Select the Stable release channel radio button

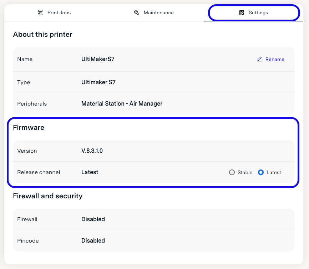click(232, 172)
